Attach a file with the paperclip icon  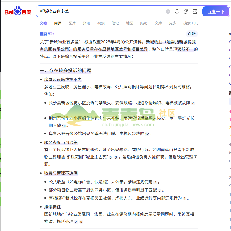[x=186, y=11]
